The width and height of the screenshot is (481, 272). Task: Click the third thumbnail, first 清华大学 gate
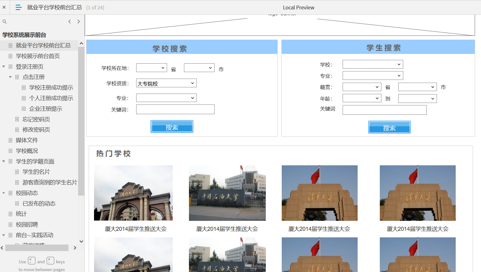[320, 193]
